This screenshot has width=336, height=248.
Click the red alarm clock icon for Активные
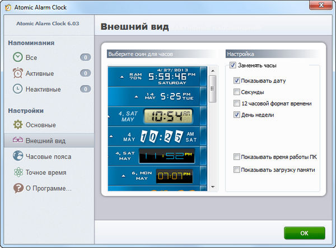click(x=18, y=73)
